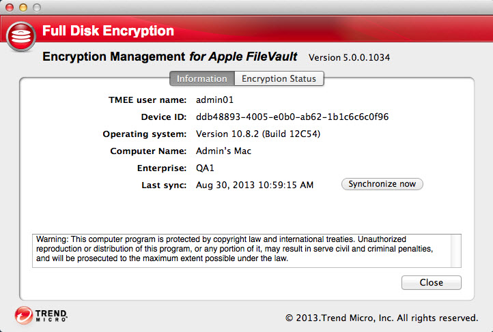Select the Information tab
This screenshot has width=493, height=332.
click(x=201, y=78)
